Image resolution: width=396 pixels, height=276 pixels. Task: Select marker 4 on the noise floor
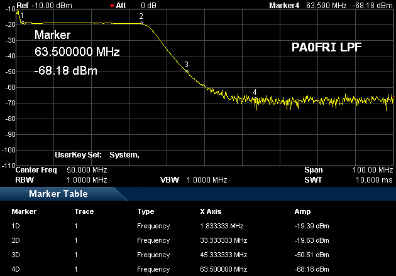click(x=255, y=92)
